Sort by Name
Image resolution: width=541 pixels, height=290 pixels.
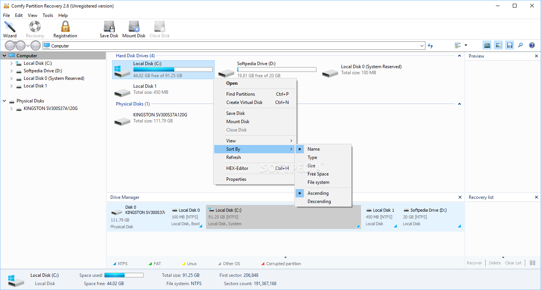click(323, 149)
